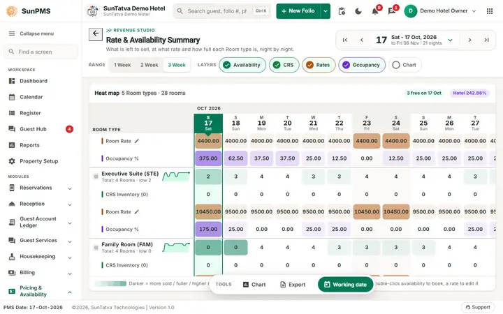This screenshot has height=314, width=503.
Task: Click the New Folio button
Action: [x=298, y=11]
